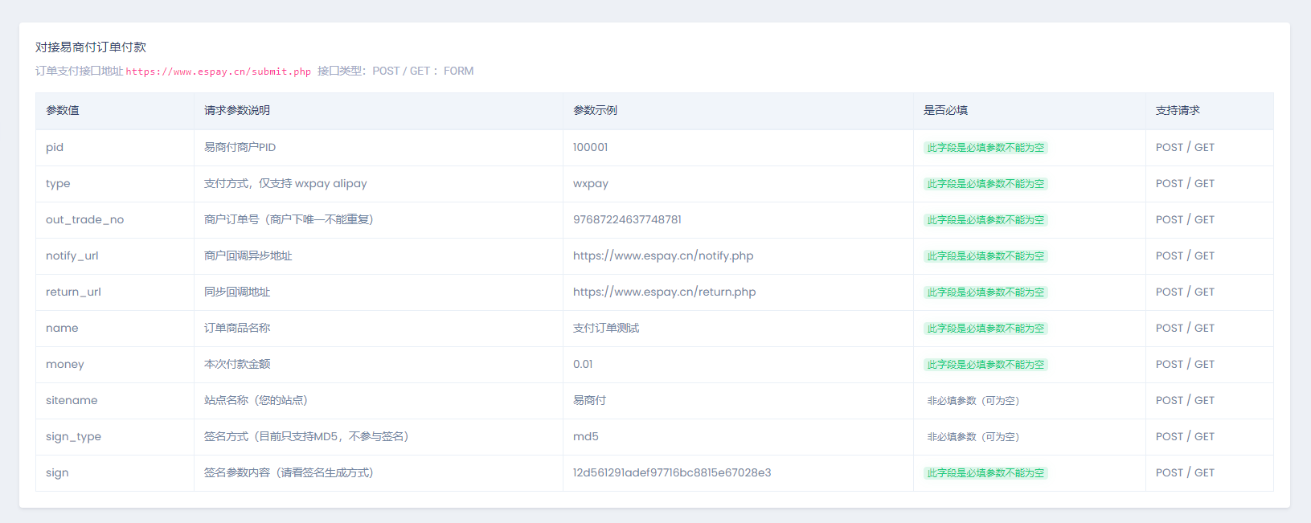
Task: Click the return.php example URL
Action: 664,292
